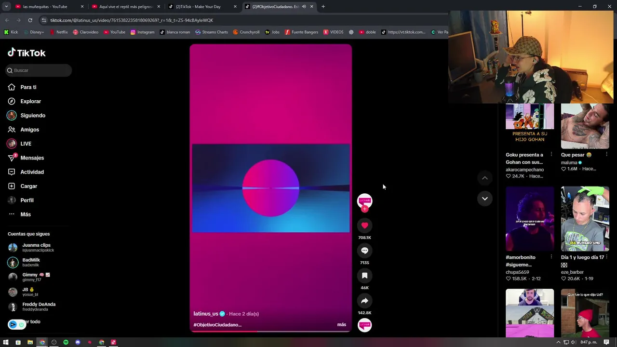This screenshot has height=347, width=617.
Task: Open Spotify from the taskbar
Action: (x=66, y=342)
